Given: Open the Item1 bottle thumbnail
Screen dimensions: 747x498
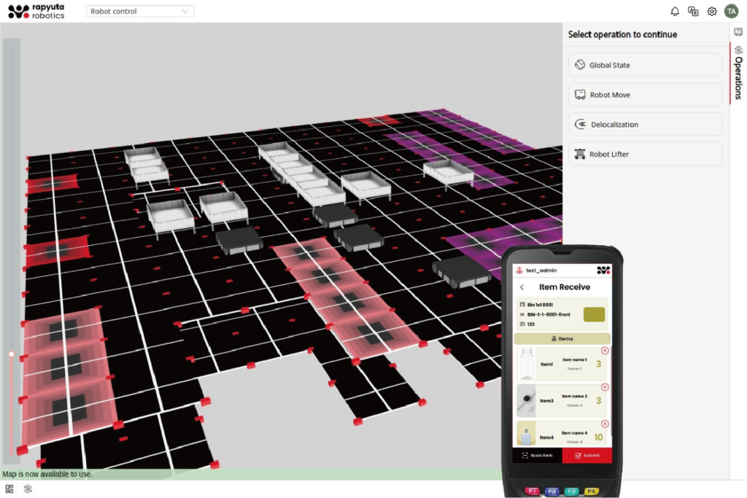Looking at the screenshot, I should tap(527, 365).
